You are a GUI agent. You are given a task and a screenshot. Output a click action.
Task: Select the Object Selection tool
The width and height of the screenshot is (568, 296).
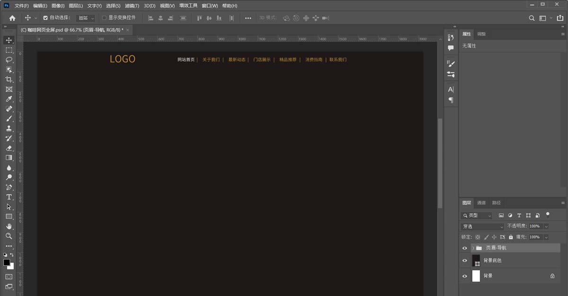[x=9, y=70]
